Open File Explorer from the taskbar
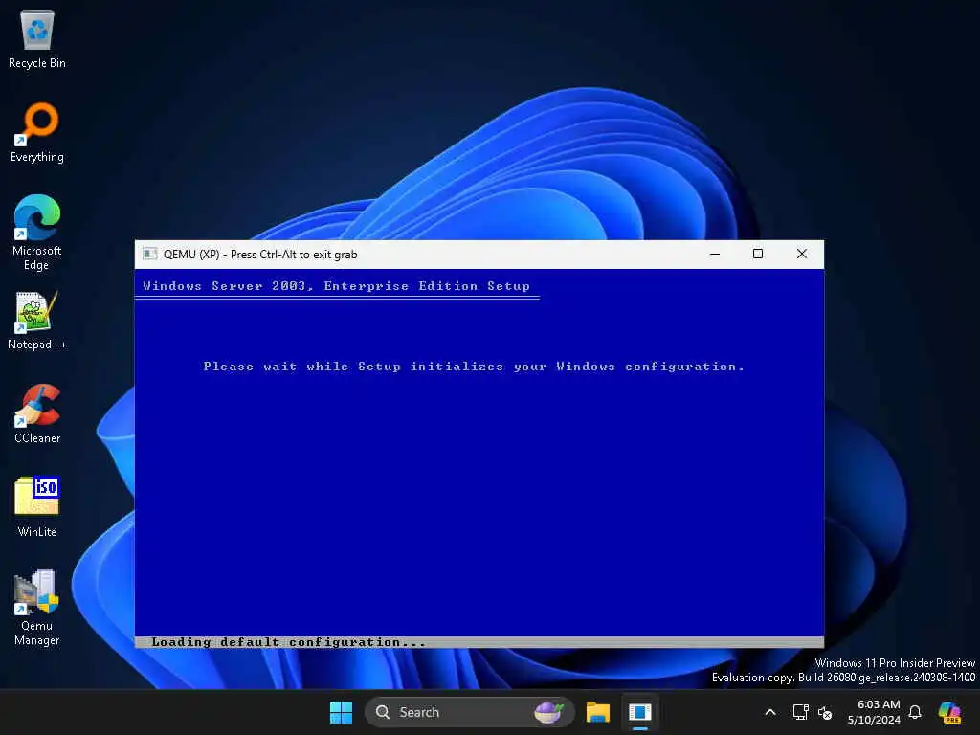 coord(598,712)
